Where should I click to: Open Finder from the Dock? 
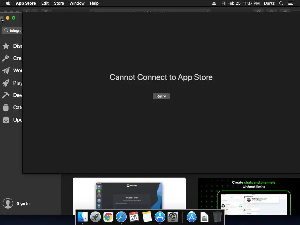(83, 217)
